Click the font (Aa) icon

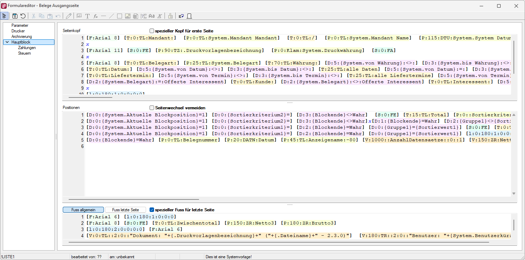click(152, 16)
